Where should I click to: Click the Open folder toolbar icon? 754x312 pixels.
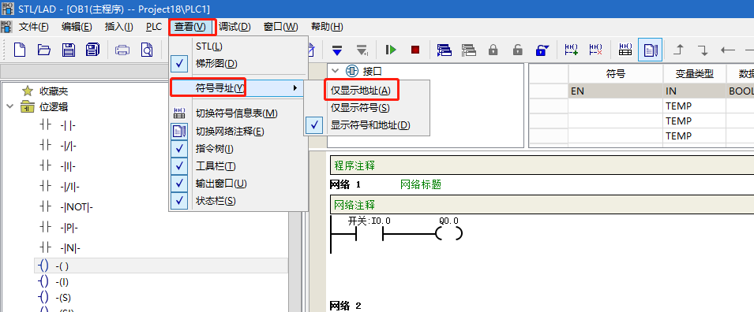click(44, 50)
